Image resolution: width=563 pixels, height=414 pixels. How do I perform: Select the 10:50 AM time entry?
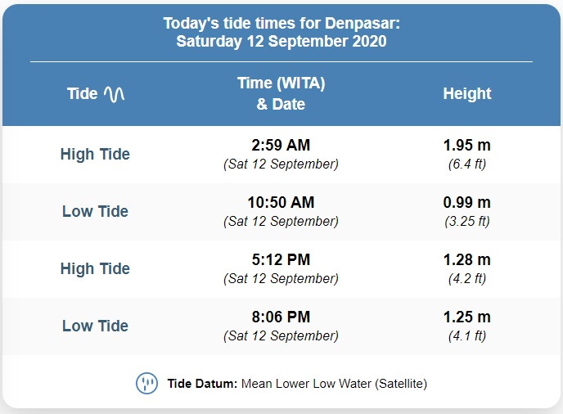click(x=281, y=202)
